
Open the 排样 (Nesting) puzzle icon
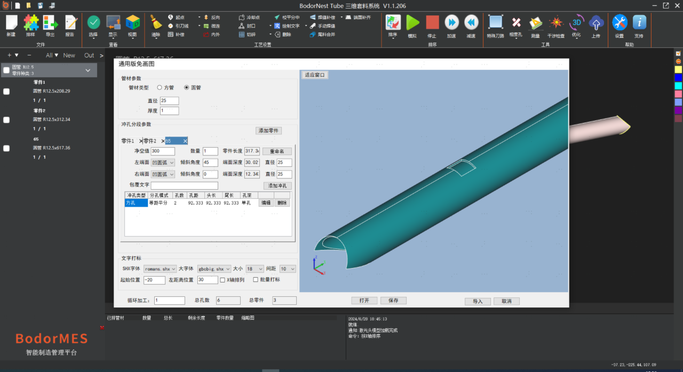pos(31,22)
